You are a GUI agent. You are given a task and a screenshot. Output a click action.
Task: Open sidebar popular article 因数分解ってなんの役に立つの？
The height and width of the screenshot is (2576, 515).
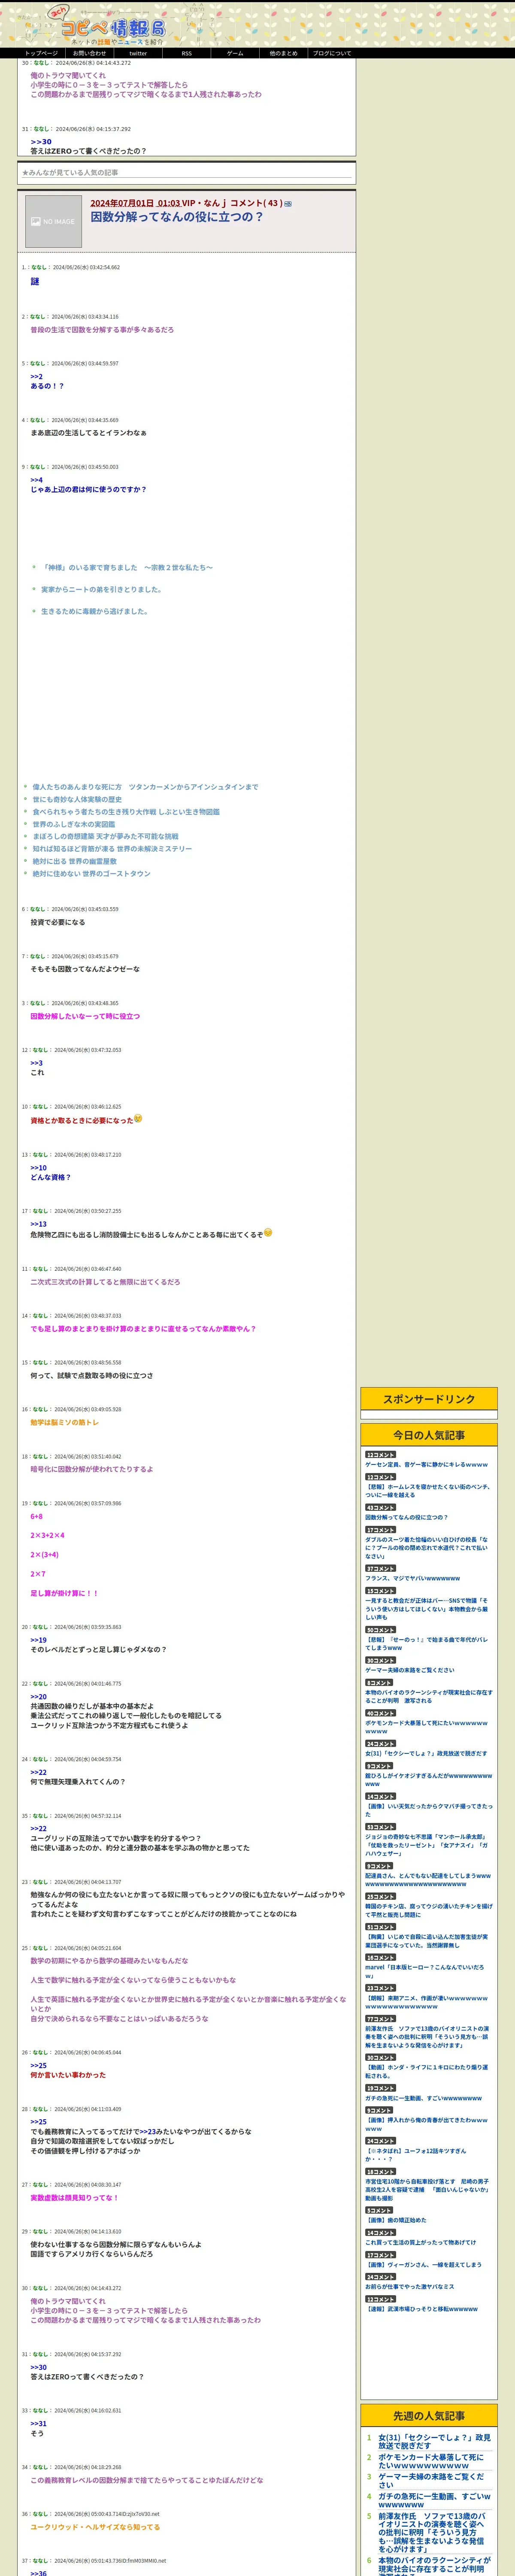tap(407, 1517)
